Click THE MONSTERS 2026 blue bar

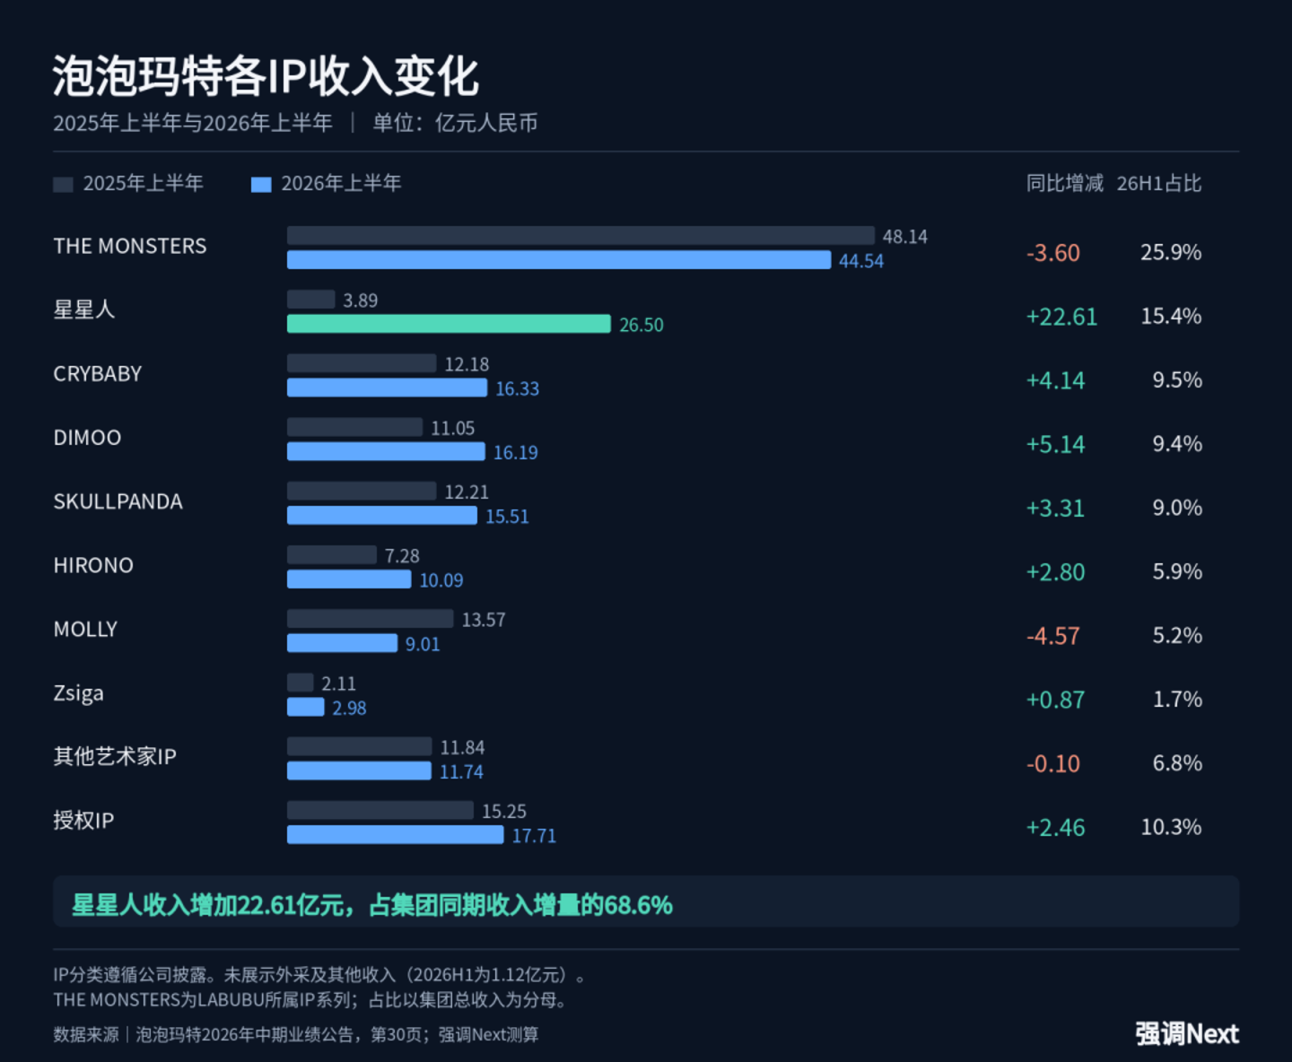(559, 260)
